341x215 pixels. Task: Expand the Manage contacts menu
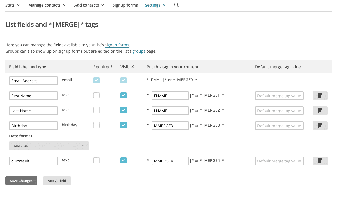pos(47,5)
